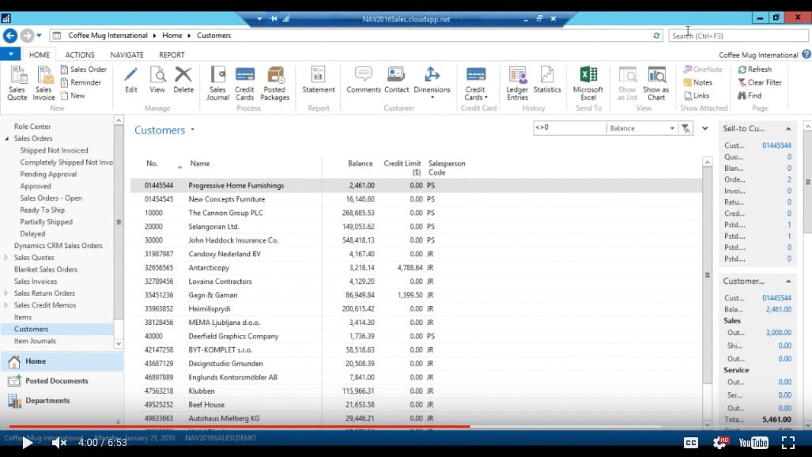This screenshot has height=457, width=812.
Task: Open the Balance filter field dropdown
Action: tap(672, 129)
